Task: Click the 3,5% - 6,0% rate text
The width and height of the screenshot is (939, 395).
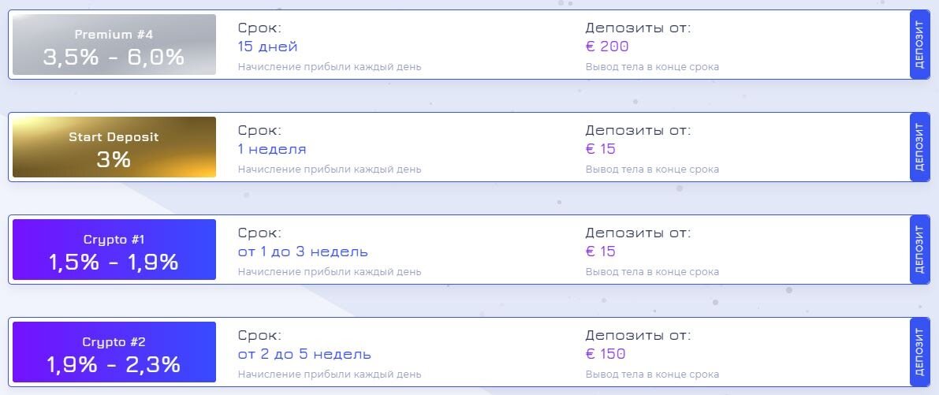Action: click(x=114, y=57)
